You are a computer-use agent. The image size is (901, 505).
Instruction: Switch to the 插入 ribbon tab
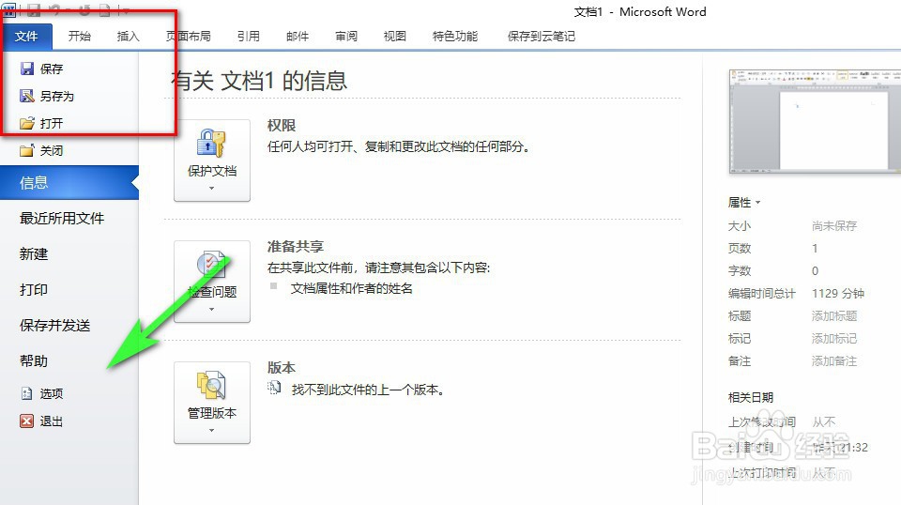[x=129, y=37]
